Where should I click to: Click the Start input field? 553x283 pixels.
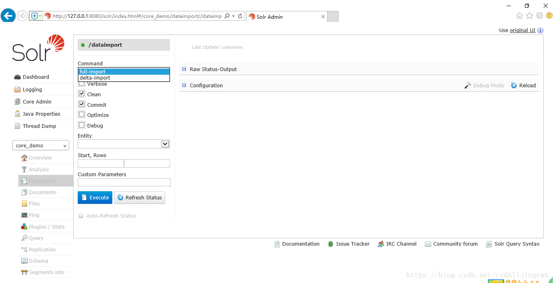point(101,163)
